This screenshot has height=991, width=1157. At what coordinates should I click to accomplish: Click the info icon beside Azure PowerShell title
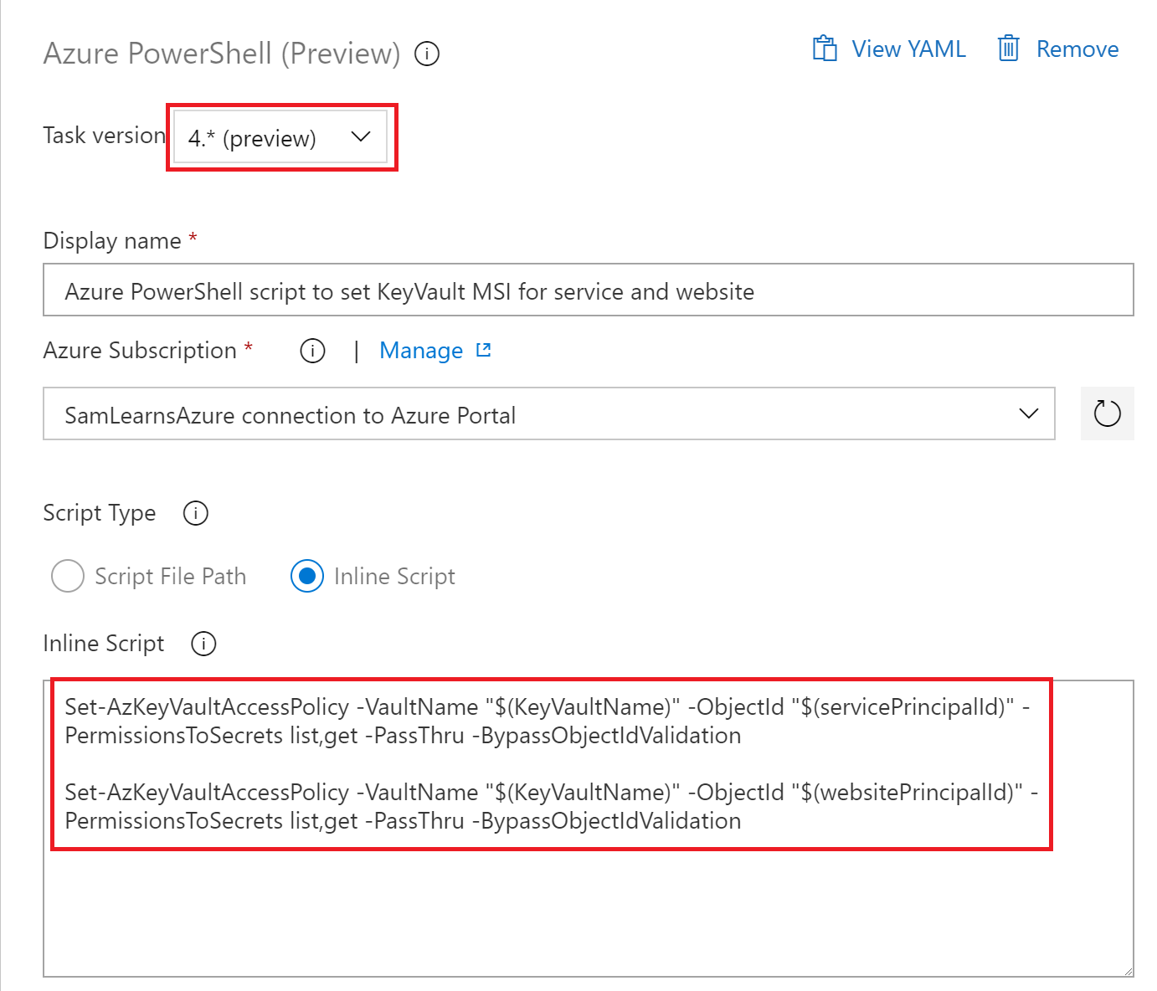[427, 54]
